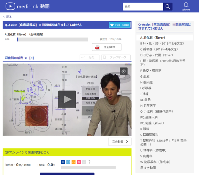Click the light blue circle answer icon

68,162
